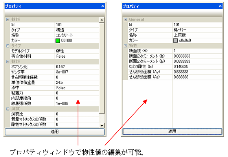The width and height of the screenshot is (228, 157).
Task: Collapse the second 材料 section with ポアソン比
Action: 8,62
